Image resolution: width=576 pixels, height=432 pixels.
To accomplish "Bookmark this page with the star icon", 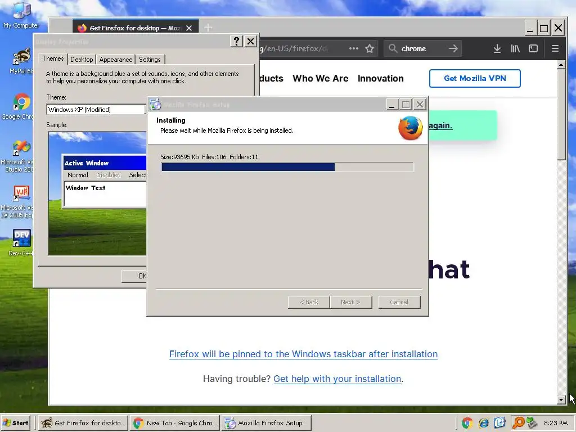I will pos(370,48).
